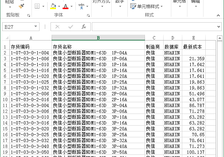This screenshot has width=224, height=157.
Task: Click the cost value 86.787
Action: (194, 105)
